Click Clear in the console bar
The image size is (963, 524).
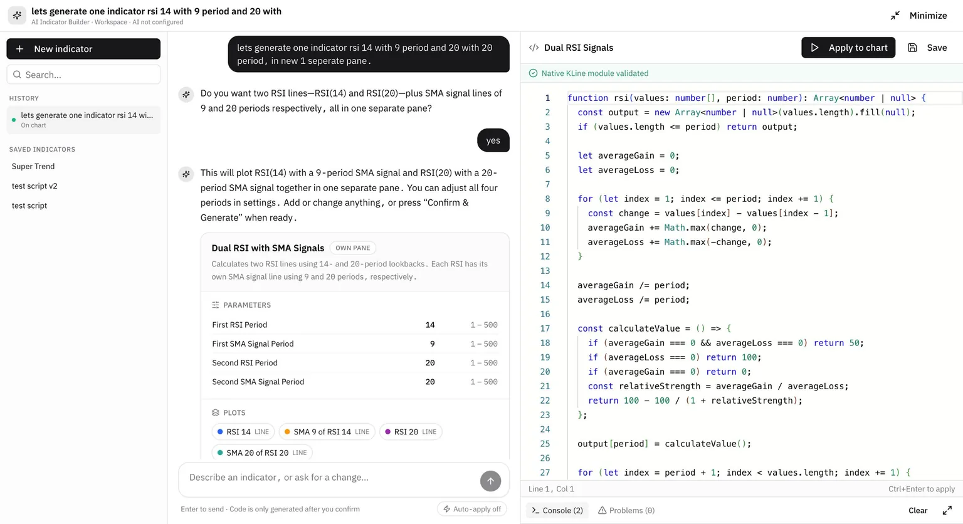[918, 510]
